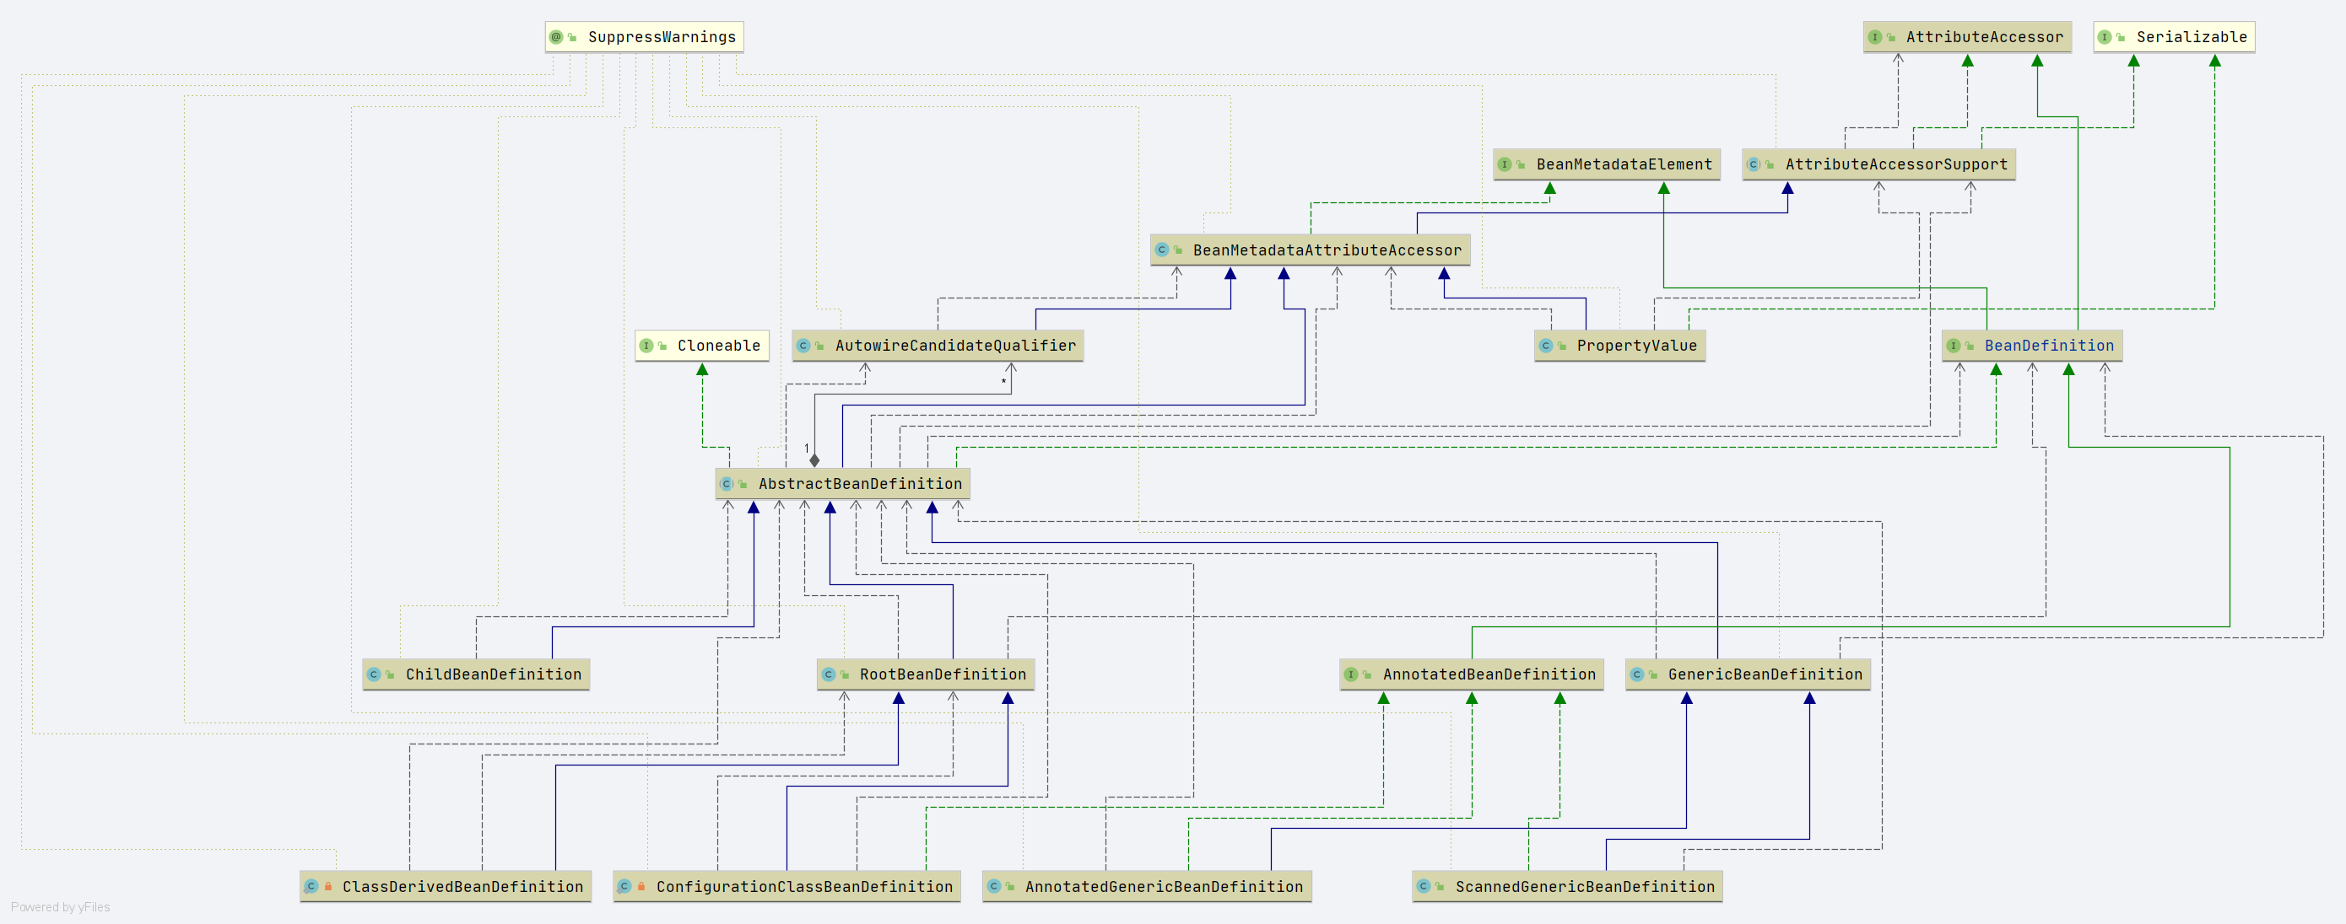Click the SuppressWarnings annotation icon
The image size is (2346, 924).
coord(555,37)
